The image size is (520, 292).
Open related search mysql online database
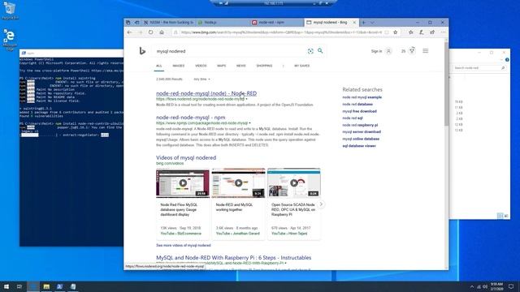[361, 139]
